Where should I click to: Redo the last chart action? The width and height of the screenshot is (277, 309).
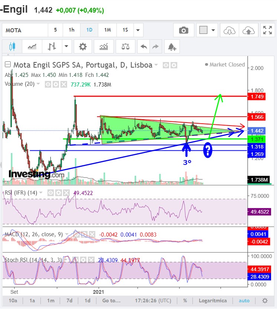pos(156,46)
